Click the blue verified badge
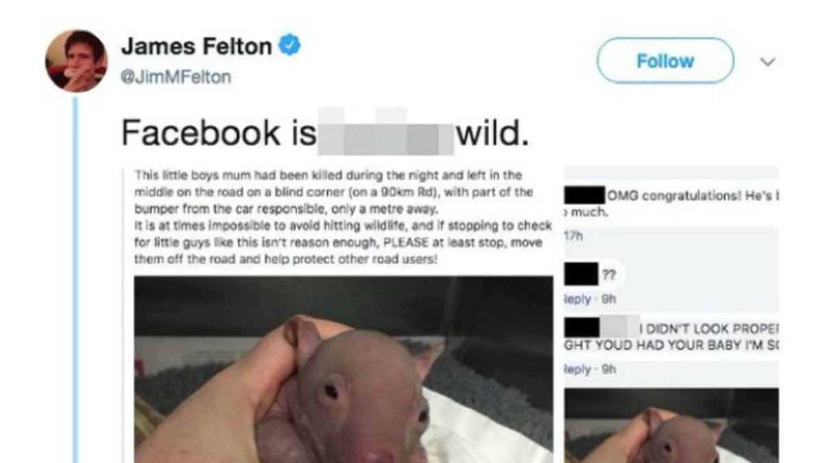823x463 pixels. (290, 47)
